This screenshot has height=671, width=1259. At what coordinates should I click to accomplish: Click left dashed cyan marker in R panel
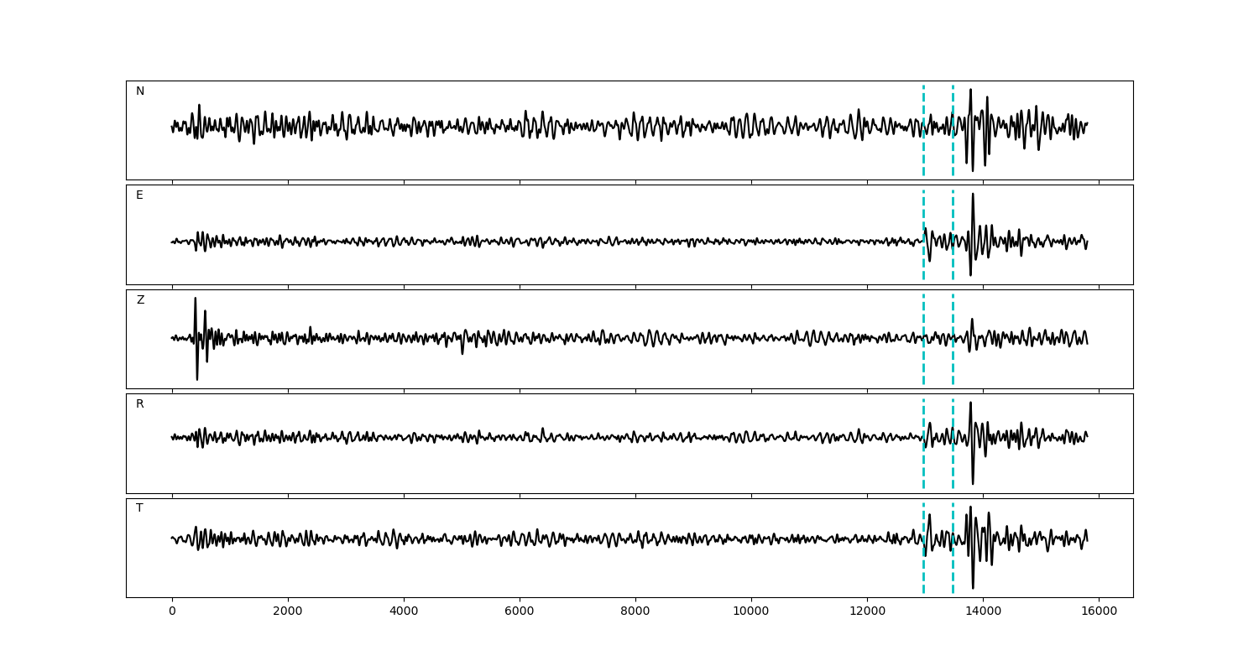(x=923, y=466)
